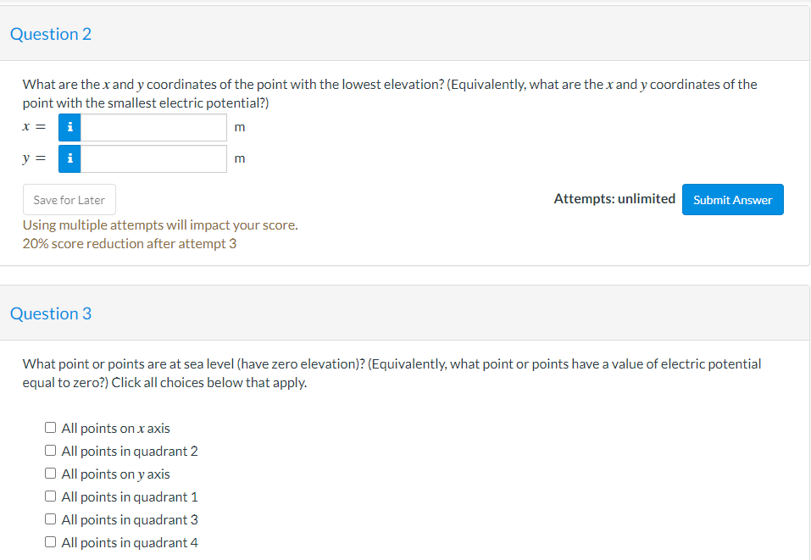Open the Question 3 heading link
Image resolution: width=811 pixels, height=560 pixels.
tap(50, 313)
